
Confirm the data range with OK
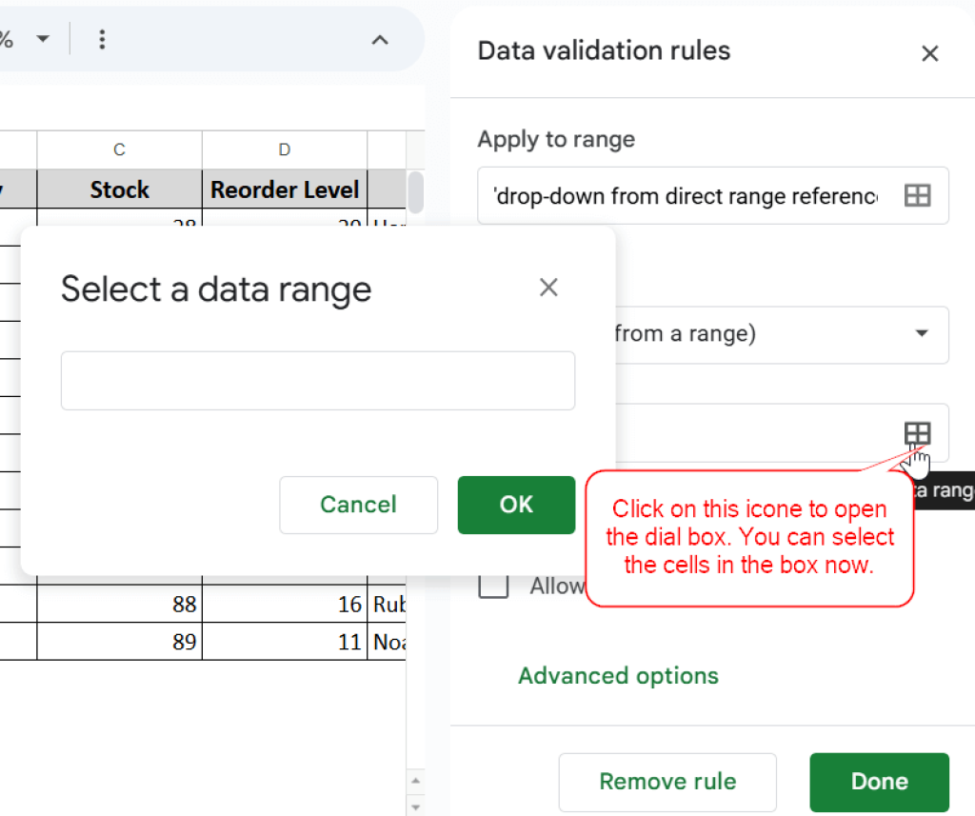[516, 506]
